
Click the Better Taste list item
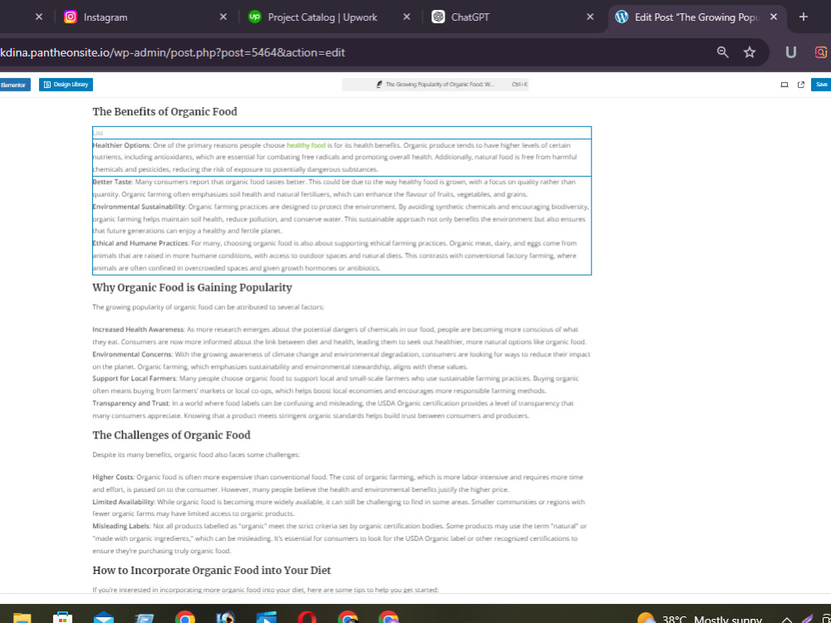pyautogui.click(x=342, y=188)
